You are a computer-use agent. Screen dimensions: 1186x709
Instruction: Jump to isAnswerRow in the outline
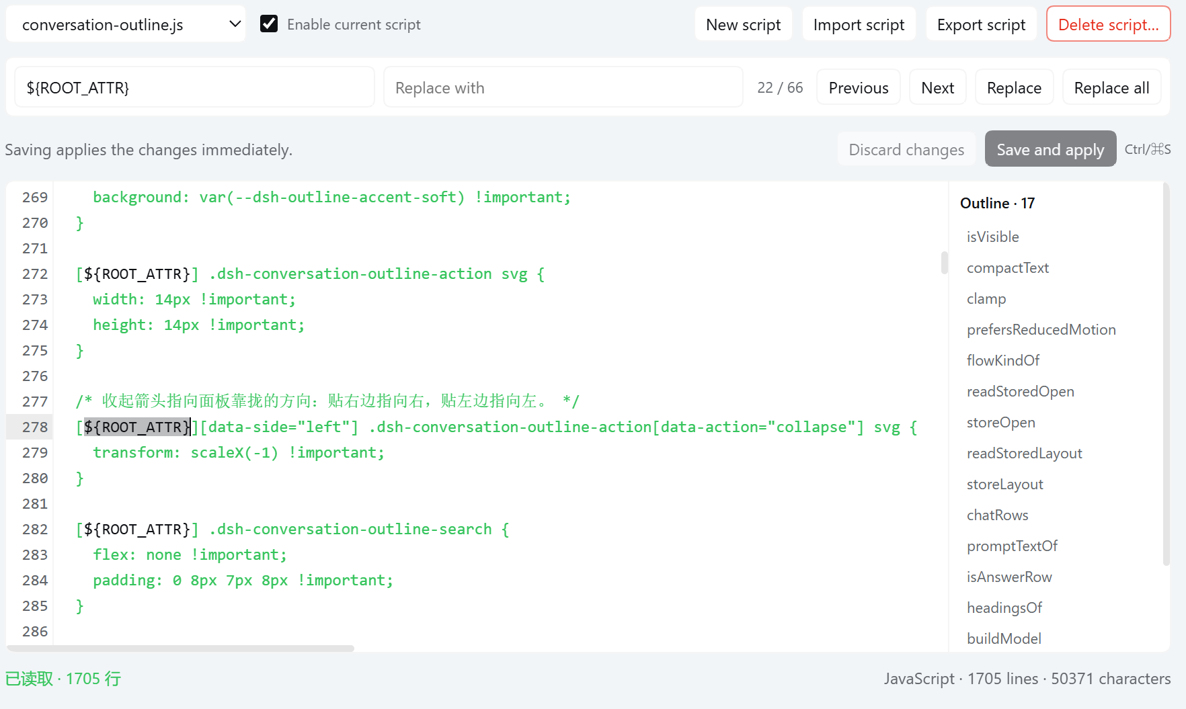click(1009, 577)
